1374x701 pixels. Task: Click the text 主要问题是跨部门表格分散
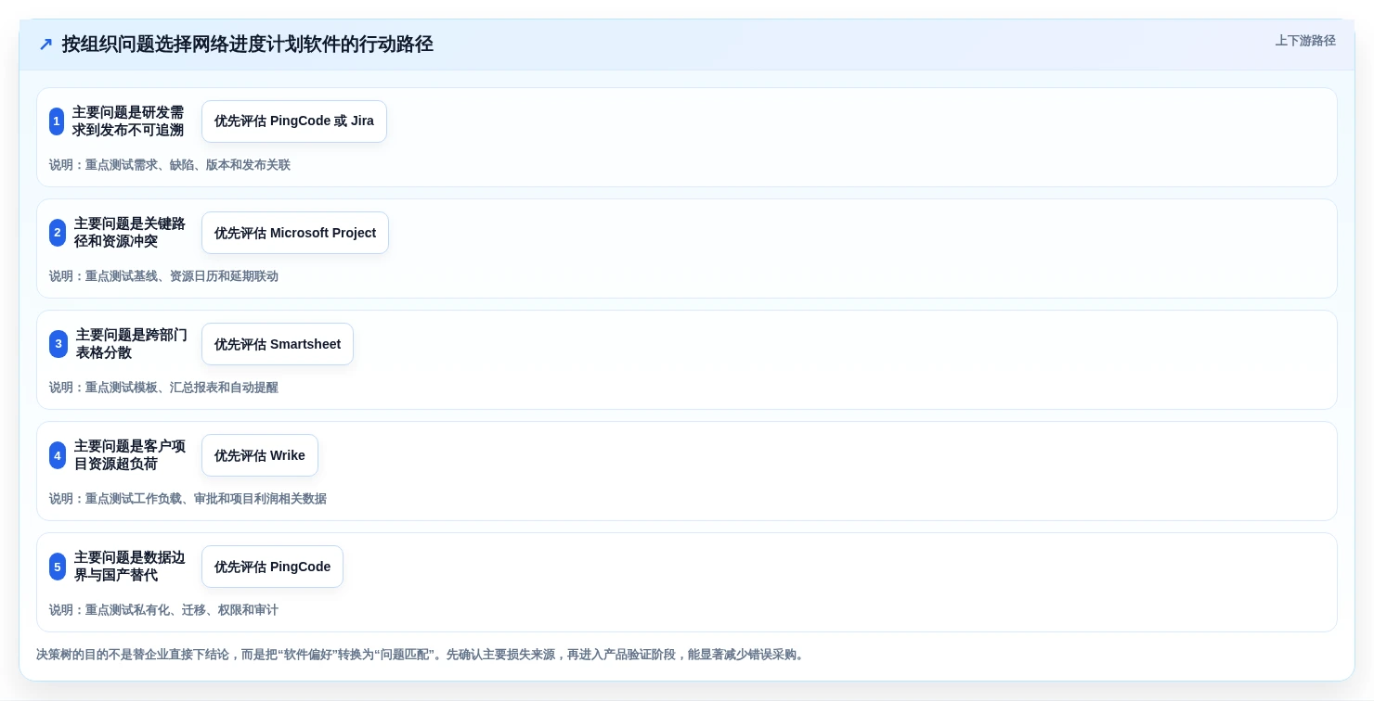(132, 344)
